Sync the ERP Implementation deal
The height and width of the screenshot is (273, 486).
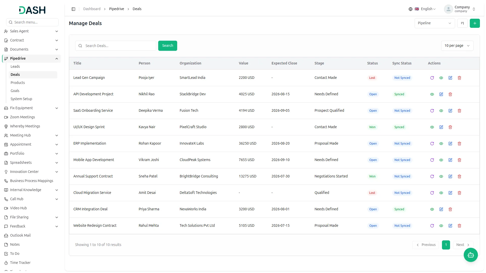[432, 144]
